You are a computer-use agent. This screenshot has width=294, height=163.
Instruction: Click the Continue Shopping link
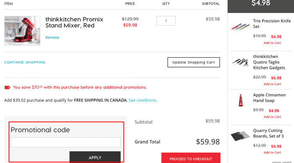point(25,62)
